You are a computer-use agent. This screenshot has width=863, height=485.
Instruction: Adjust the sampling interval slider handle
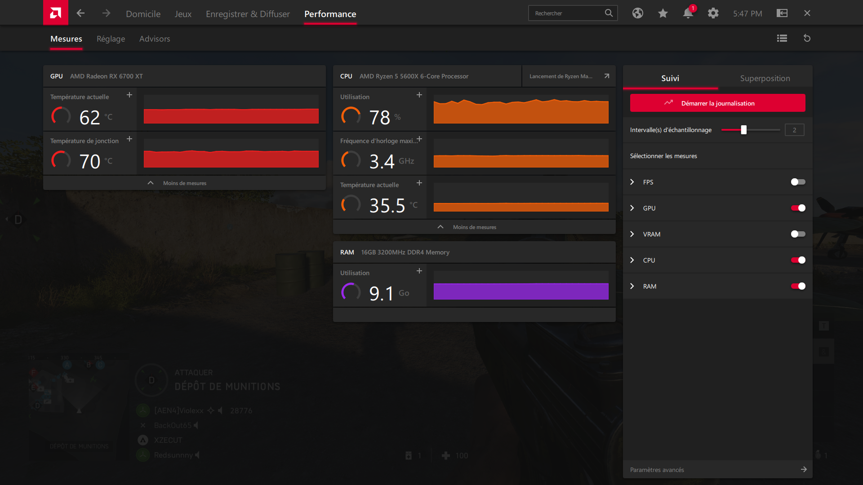pos(743,130)
